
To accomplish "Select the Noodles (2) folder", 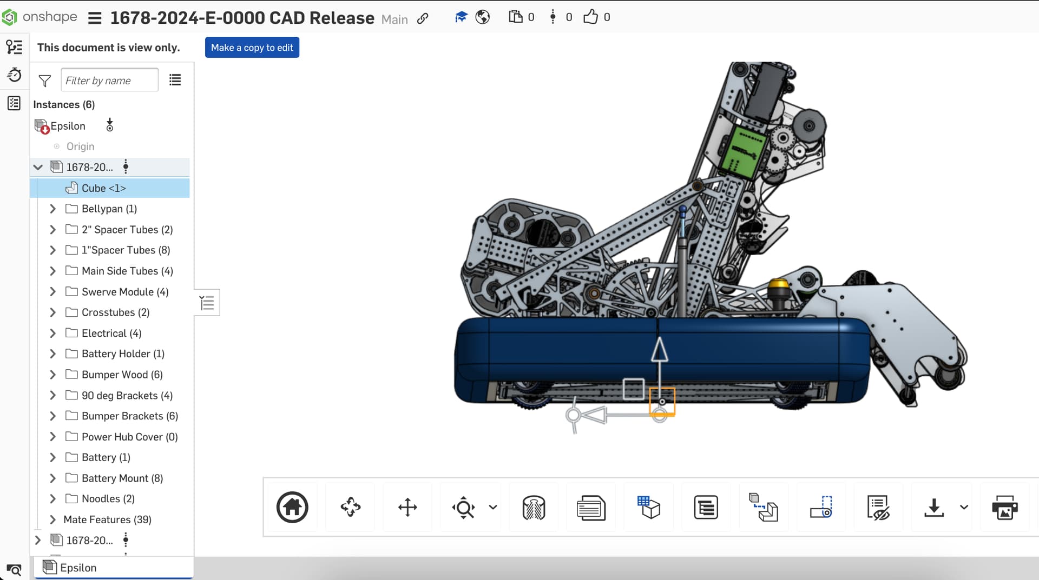I will tap(108, 499).
